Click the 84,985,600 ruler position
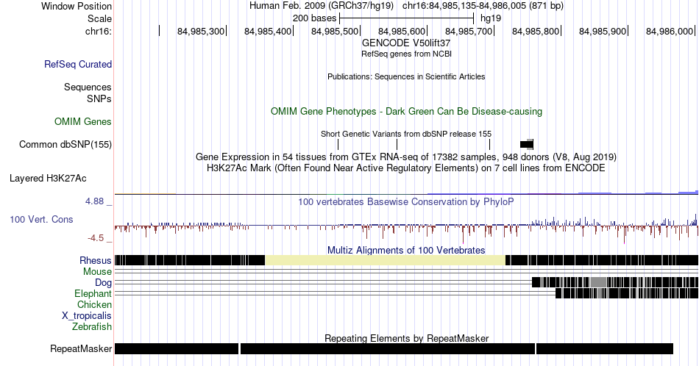Viewport: 699px width, 366px height. (402, 31)
